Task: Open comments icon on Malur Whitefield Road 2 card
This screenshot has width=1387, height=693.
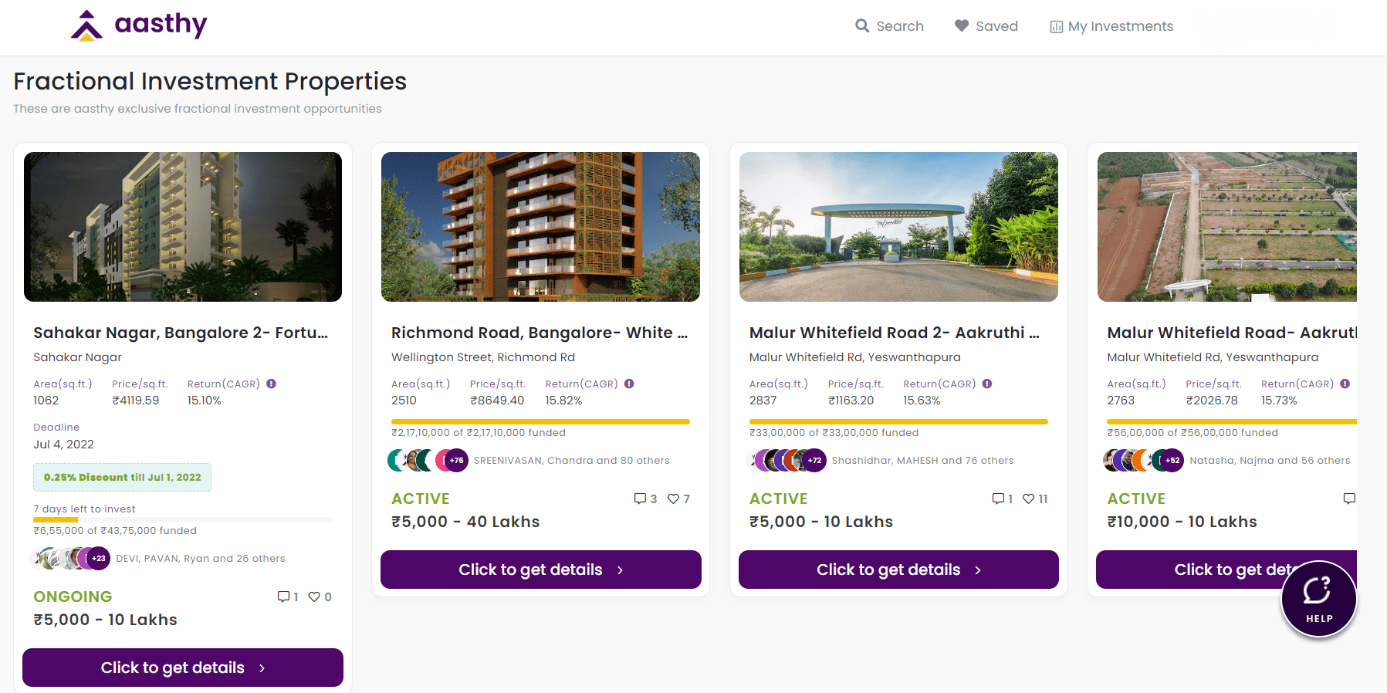Action: (998, 499)
